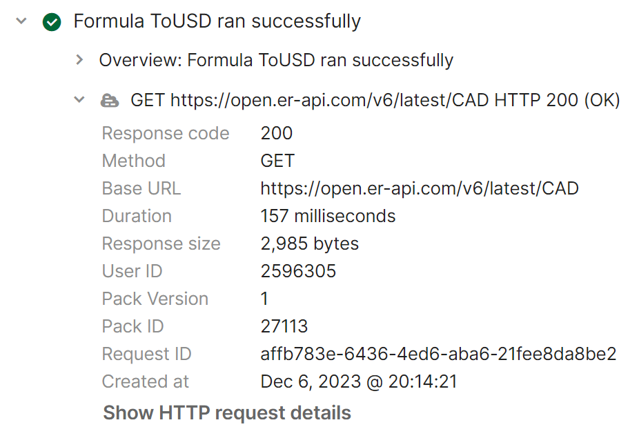Viewport: 639px width, 438px height.
Task: Click the cloud icon beside GET request
Action: click(x=110, y=101)
